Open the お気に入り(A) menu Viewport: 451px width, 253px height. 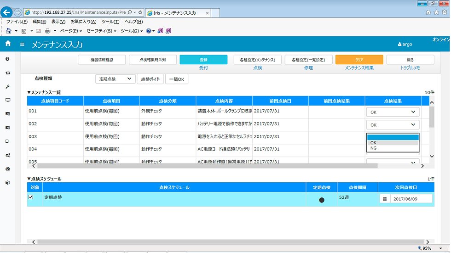click(83, 22)
